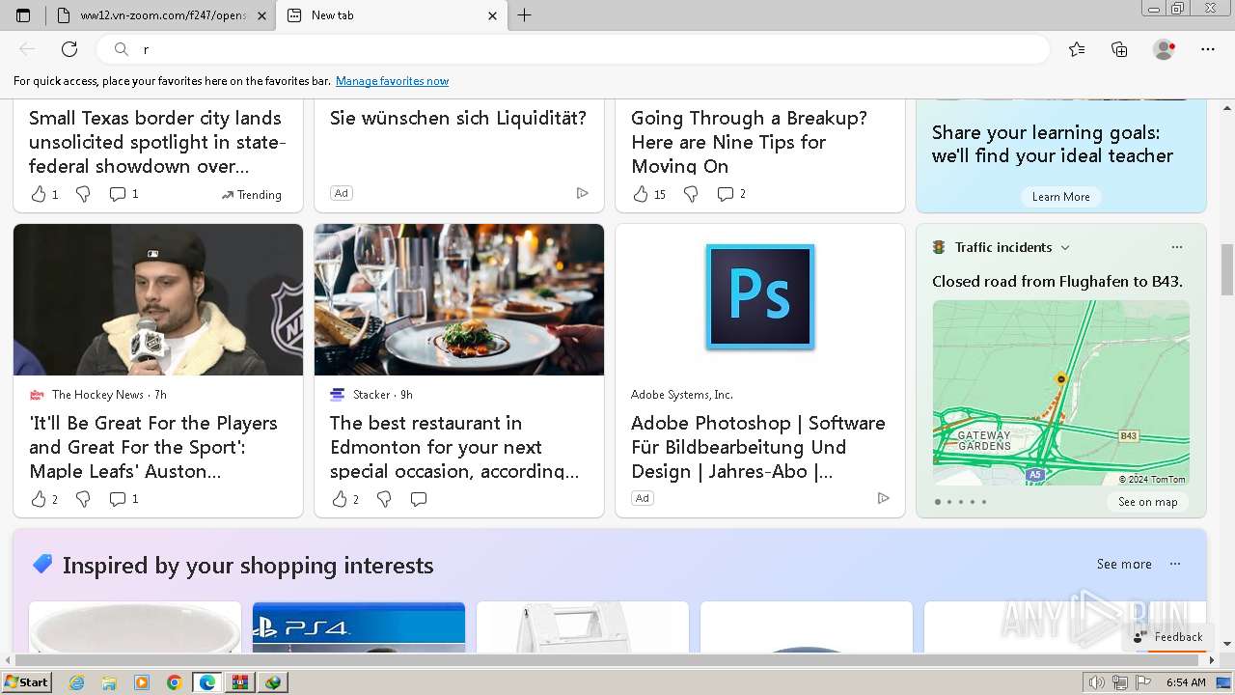Like the Hockey News Maple Leafs article
This screenshot has height=695, width=1235.
coord(39,499)
